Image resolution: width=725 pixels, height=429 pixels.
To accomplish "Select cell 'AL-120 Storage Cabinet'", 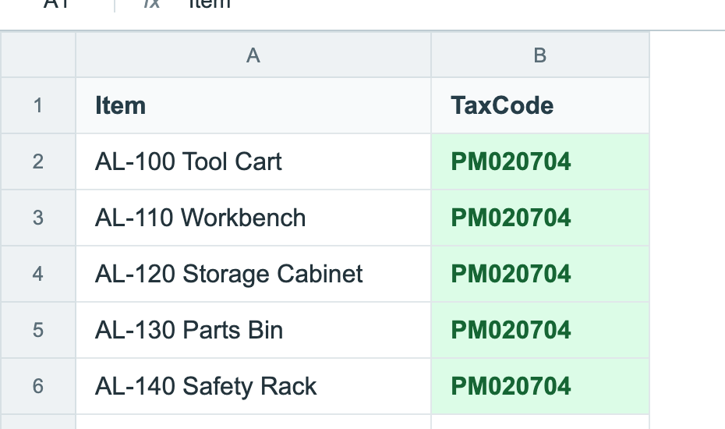I will (x=253, y=274).
